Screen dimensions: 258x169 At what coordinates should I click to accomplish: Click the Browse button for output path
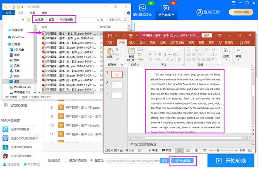pyautogui.click(x=164, y=161)
